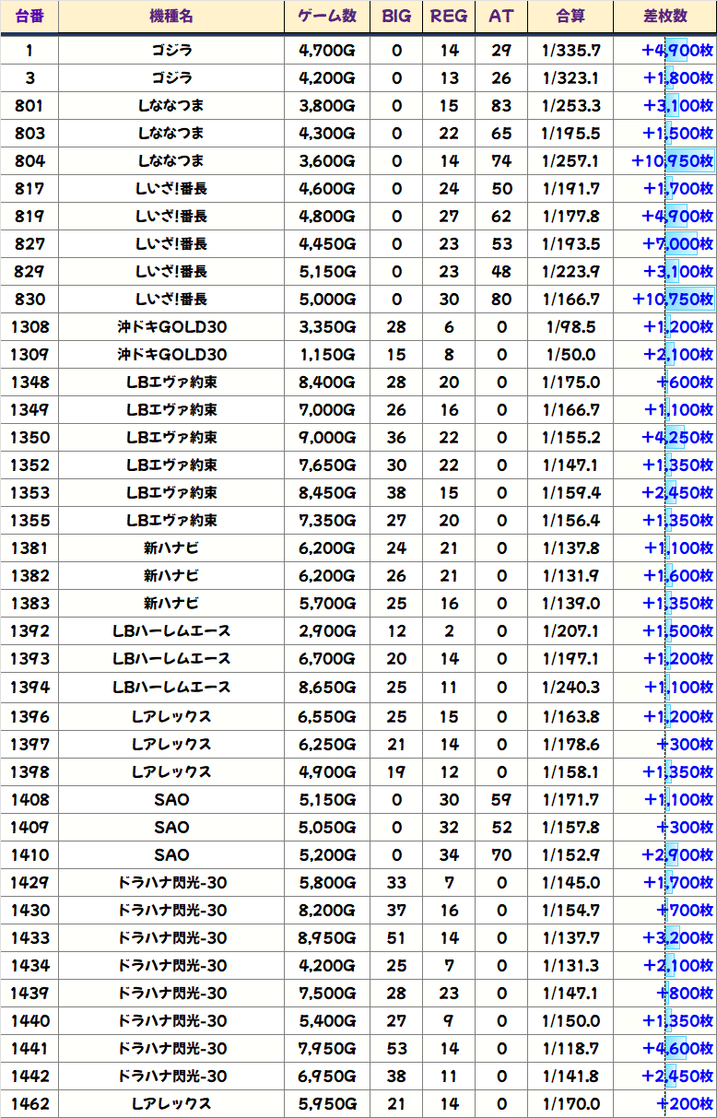Click 沖ドキGOLD30 name in row 1308
The image size is (717, 1118).
pos(171,327)
